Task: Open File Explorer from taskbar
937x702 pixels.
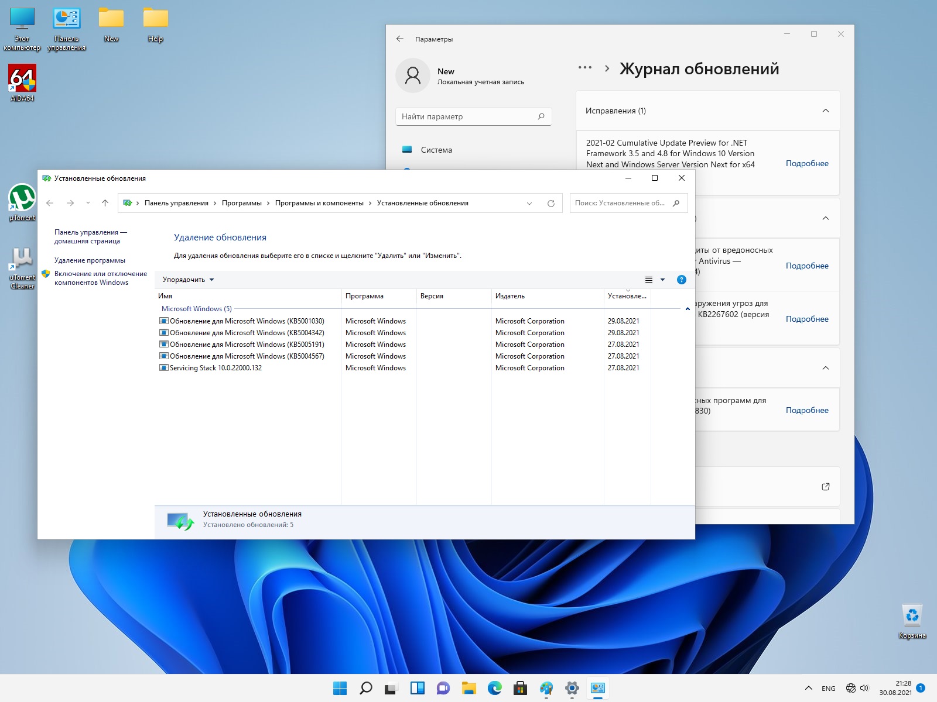Action: [469, 689]
